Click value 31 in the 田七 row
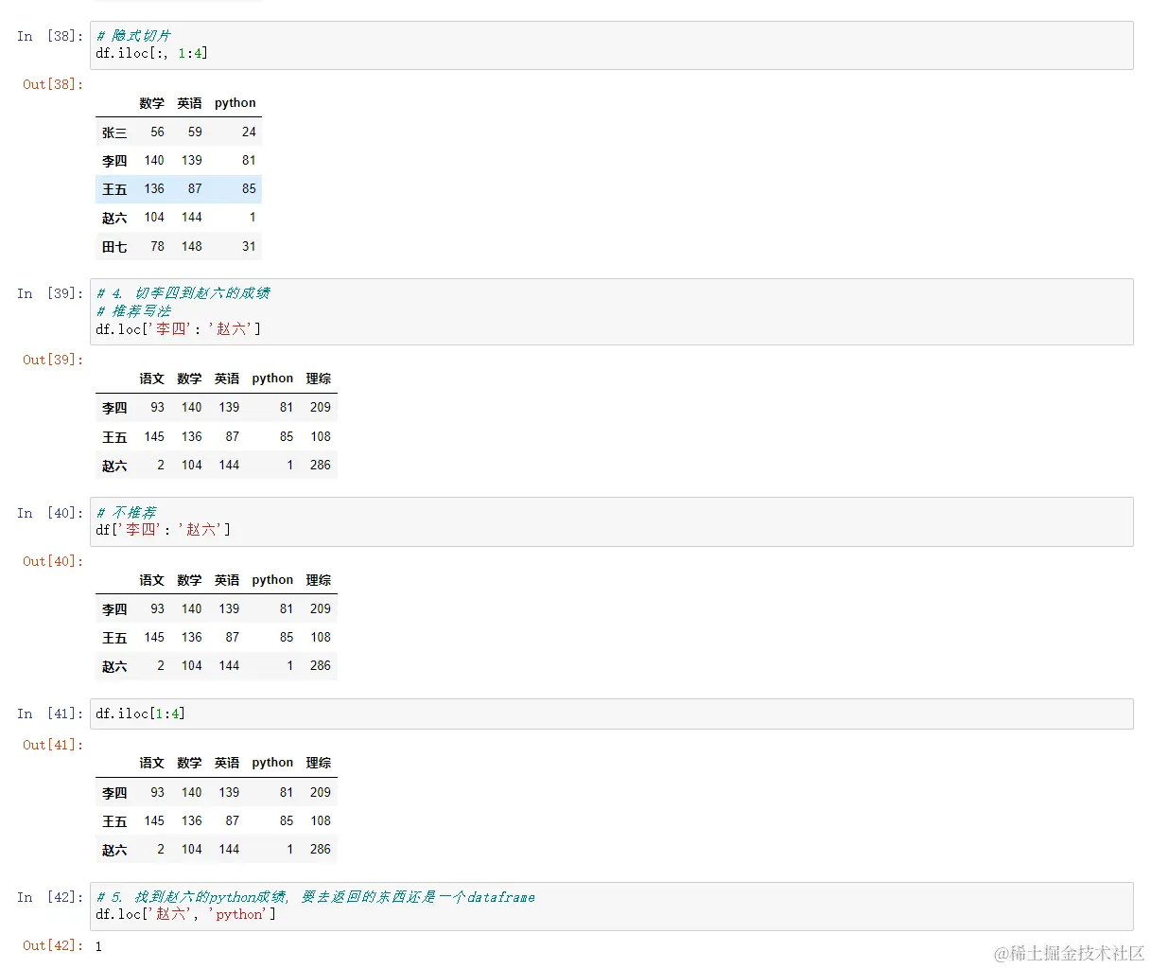Viewport: 1151px width, 969px height. [x=249, y=246]
